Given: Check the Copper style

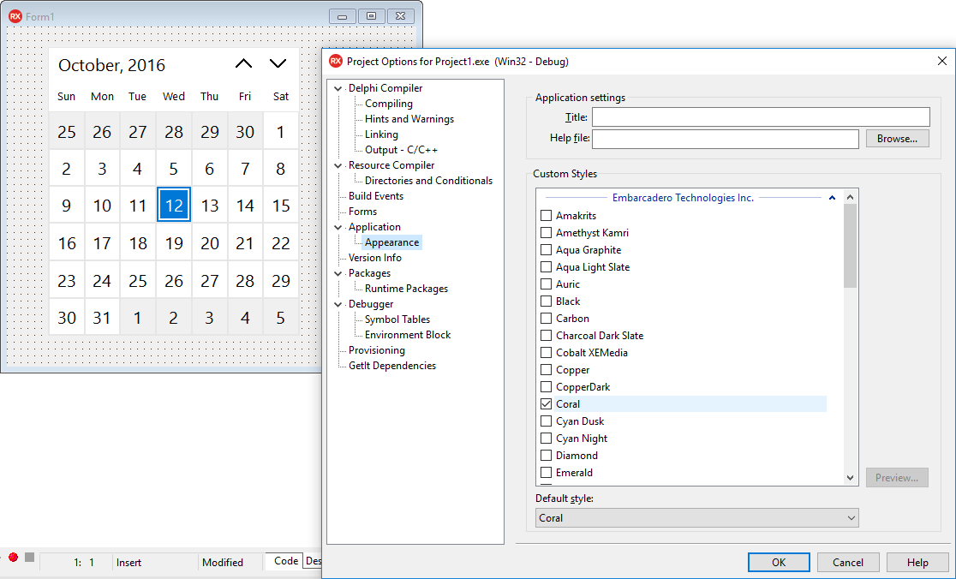Looking at the screenshot, I should pyautogui.click(x=547, y=370).
